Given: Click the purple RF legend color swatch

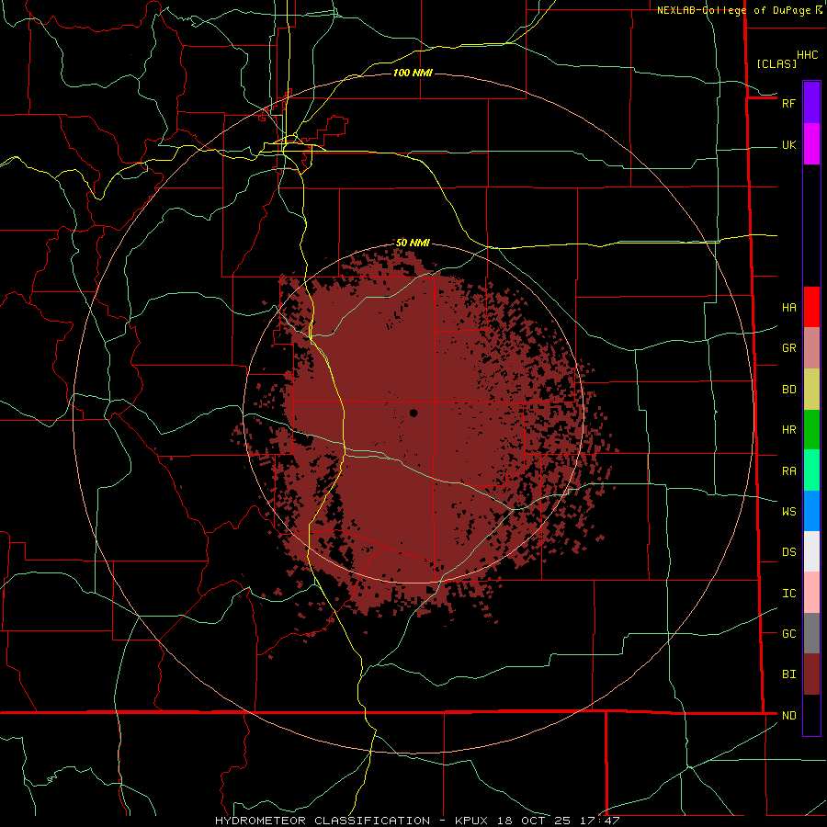Looking at the screenshot, I should [x=811, y=103].
